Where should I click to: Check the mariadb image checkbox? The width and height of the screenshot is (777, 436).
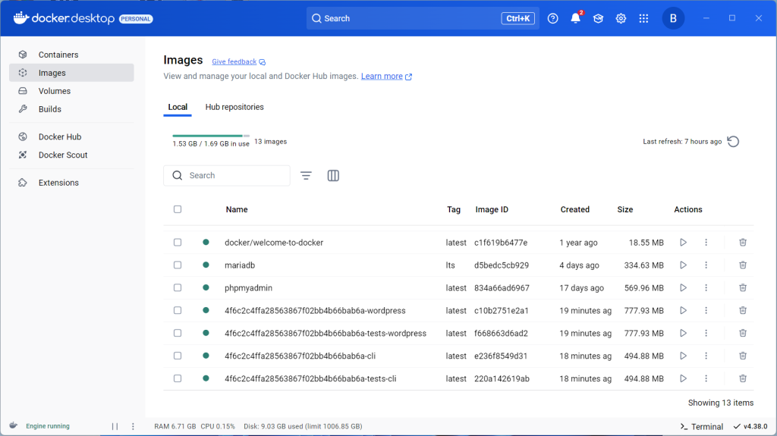coord(178,265)
